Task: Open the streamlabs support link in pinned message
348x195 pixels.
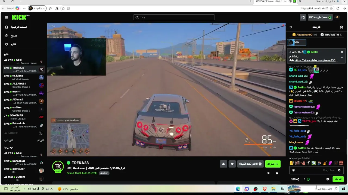Action: pyautogui.click(x=316, y=60)
